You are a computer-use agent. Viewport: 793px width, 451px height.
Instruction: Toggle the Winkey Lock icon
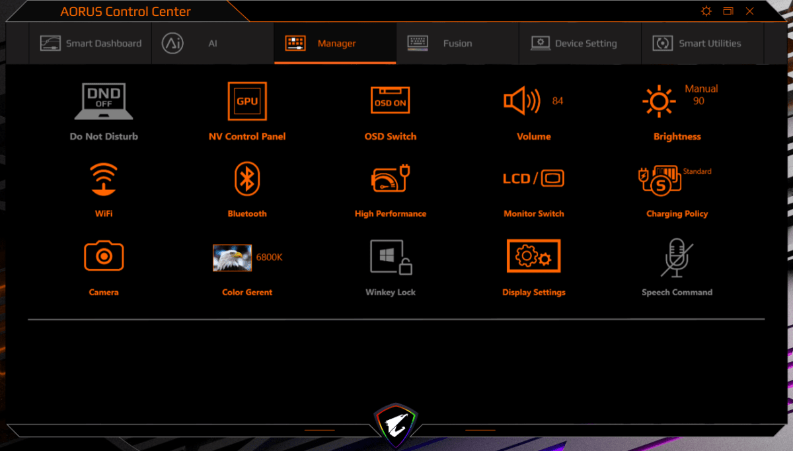pos(391,257)
